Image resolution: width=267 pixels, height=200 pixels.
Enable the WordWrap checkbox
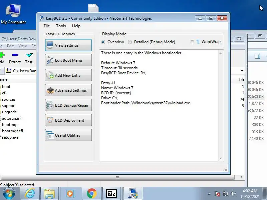pos(192,42)
